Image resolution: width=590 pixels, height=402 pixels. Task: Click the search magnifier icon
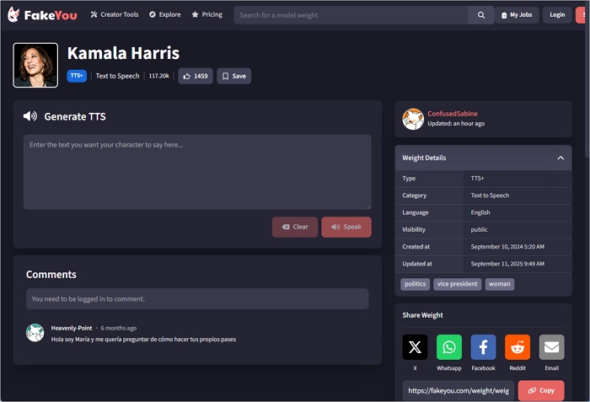[481, 15]
